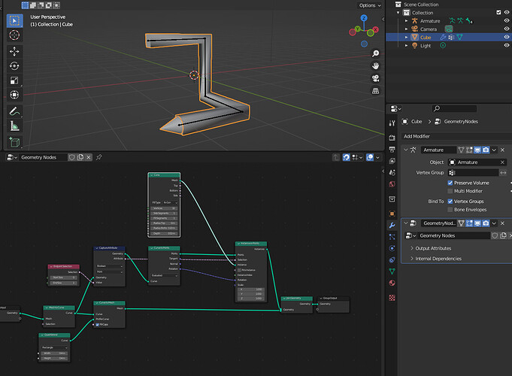
Task: Open Armature modifier extra options dropdown
Action: coord(494,150)
